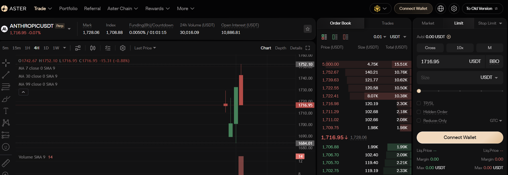508x175 pixels.
Task: Click the large Connect Wallet order button
Action: point(460,137)
